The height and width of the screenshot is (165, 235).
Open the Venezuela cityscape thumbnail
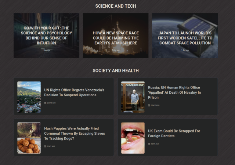pyautogui.click(x=29, y=97)
